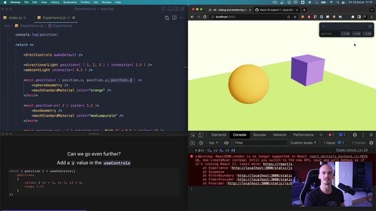
Task: Clear the console
Action: coord(201,143)
